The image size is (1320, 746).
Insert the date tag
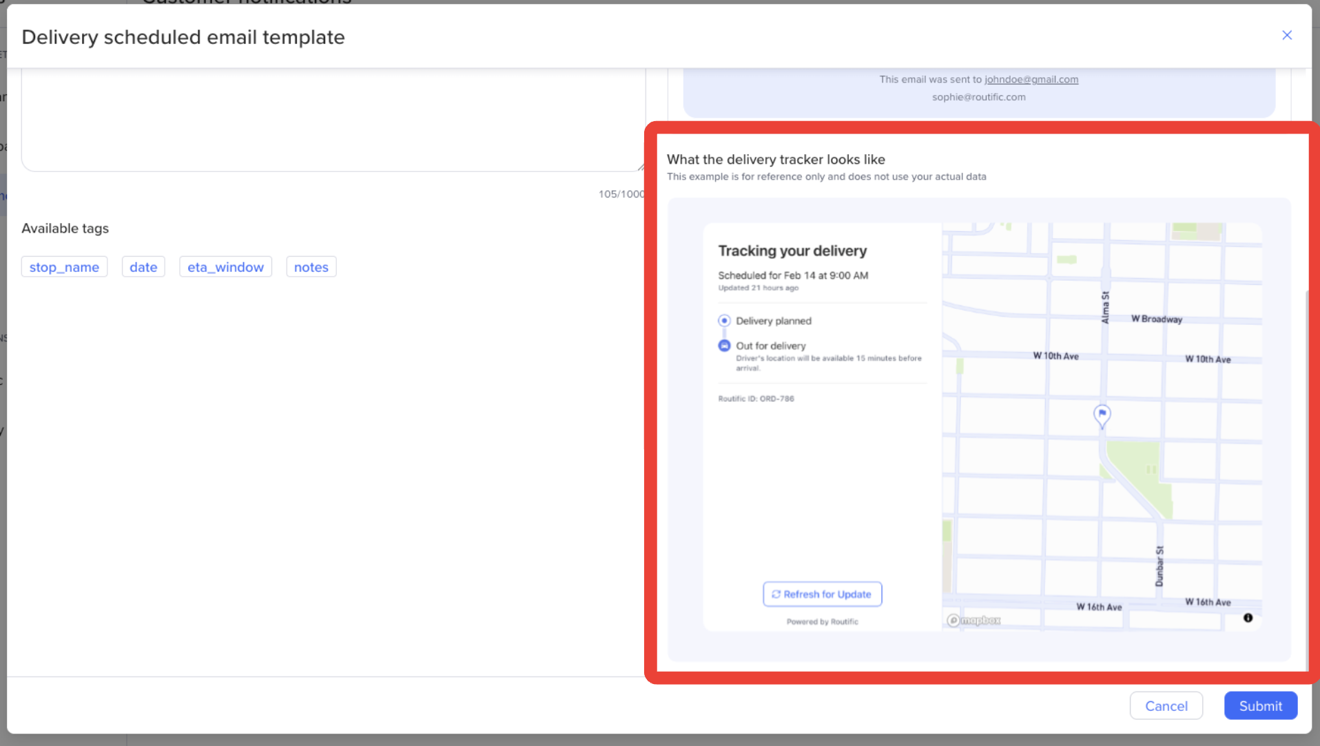(143, 267)
